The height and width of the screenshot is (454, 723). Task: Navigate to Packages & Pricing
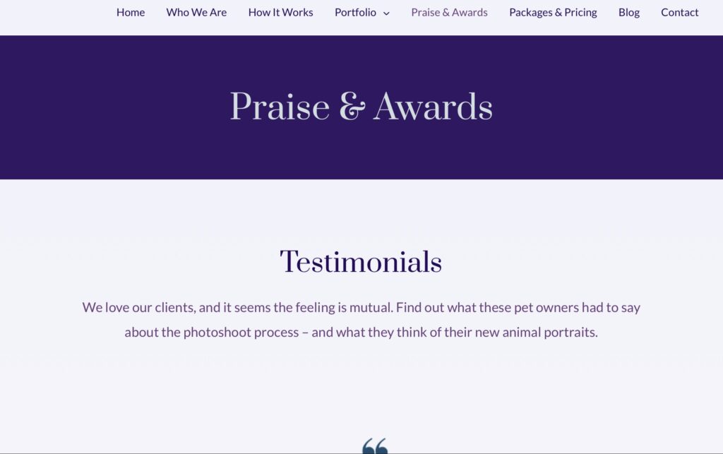(553, 13)
